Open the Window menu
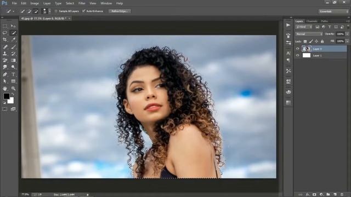351x197 pixels. pyautogui.click(x=106, y=3)
